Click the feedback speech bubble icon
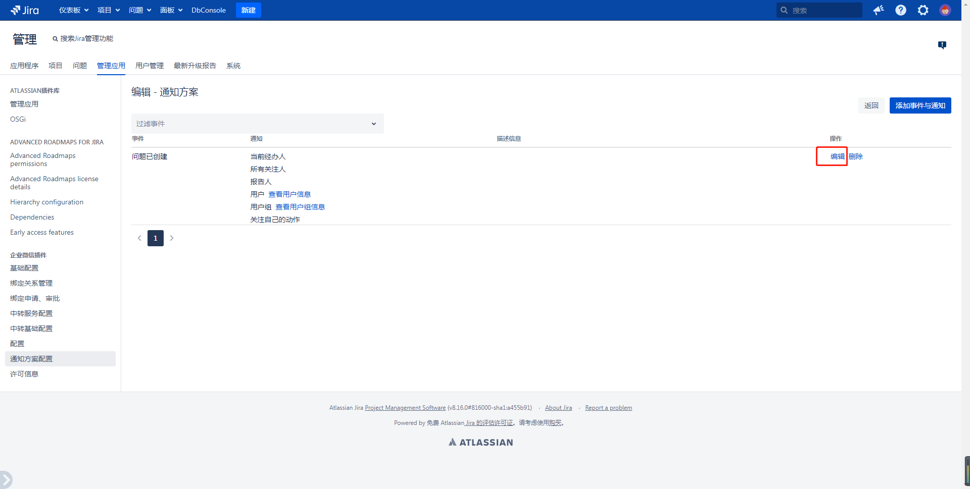 942,45
